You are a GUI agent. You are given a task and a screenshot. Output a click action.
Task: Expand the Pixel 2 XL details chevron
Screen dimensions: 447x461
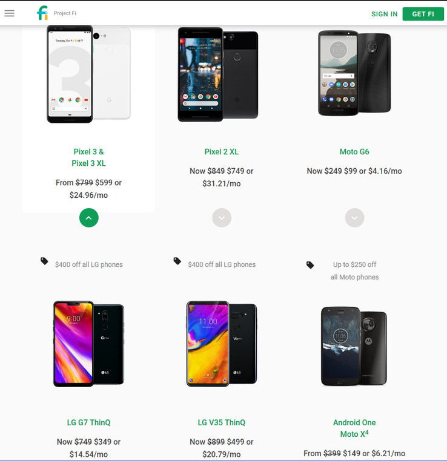point(222,218)
